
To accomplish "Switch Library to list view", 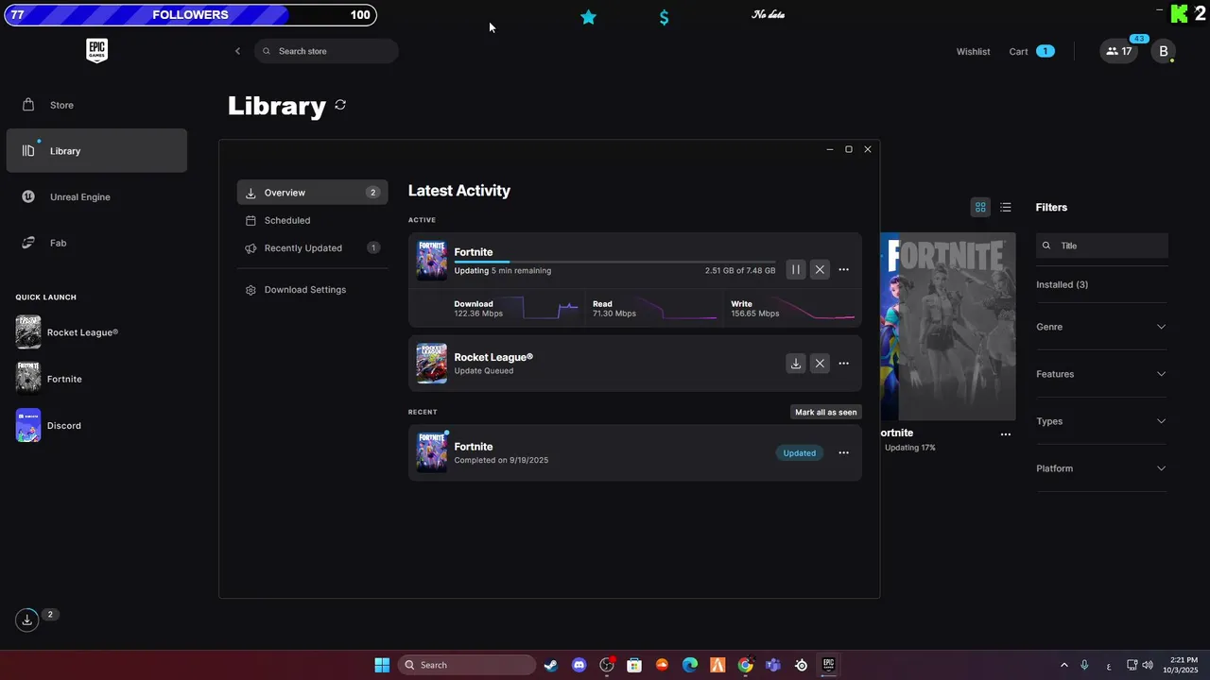I will [1006, 207].
